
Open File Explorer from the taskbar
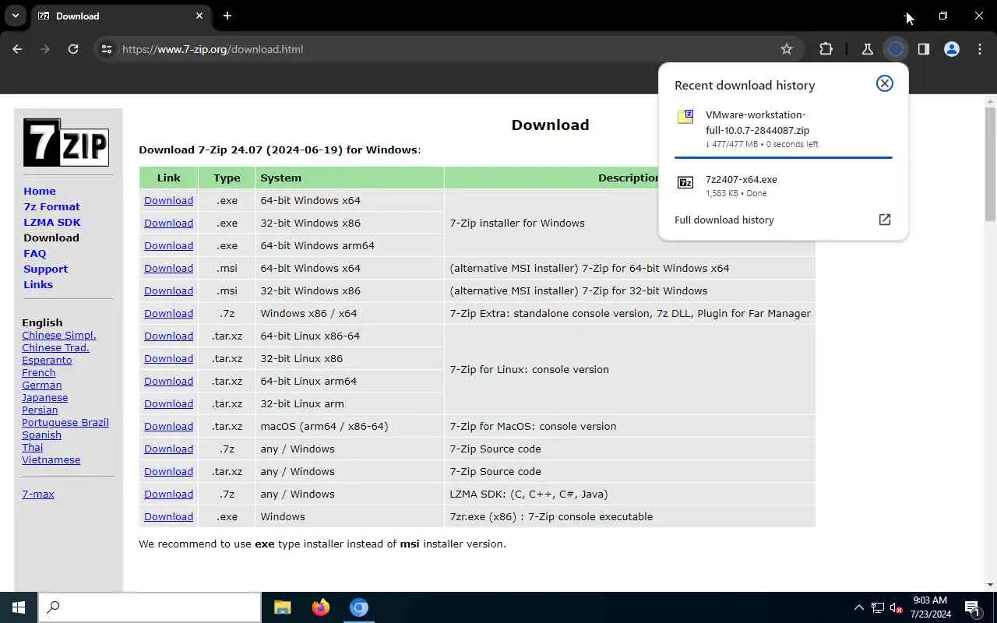(x=283, y=607)
